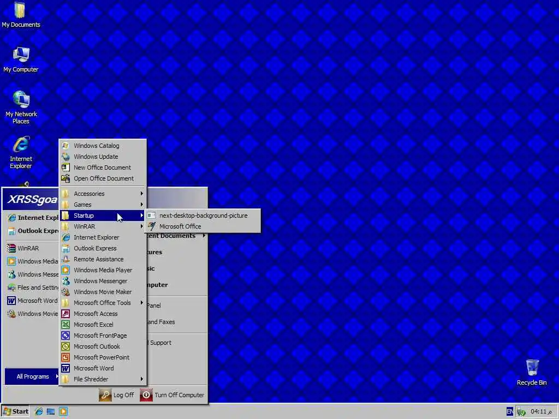Click the Log Off button
Screen dimensions: 559x419
[x=117, y=395]
